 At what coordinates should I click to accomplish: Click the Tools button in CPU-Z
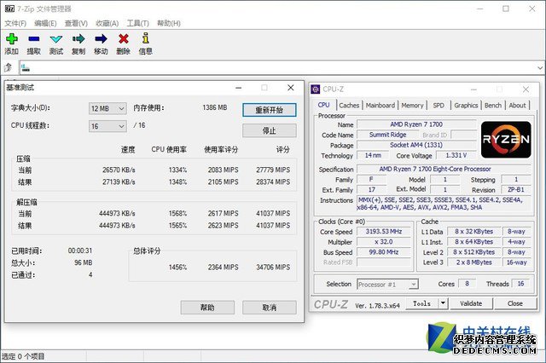(x=421, y=303)
